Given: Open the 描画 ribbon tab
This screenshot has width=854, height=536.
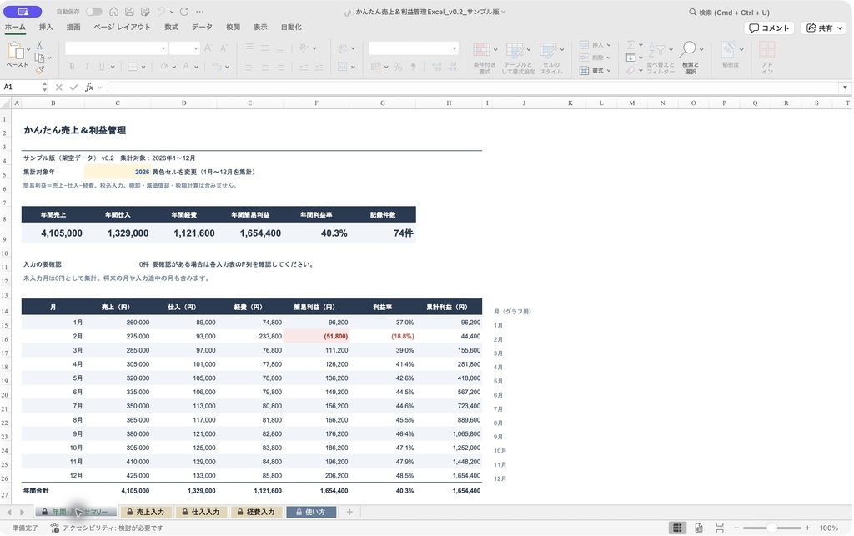Looking at the screenshot, I should pyautogui.click(x=73, y=28).
